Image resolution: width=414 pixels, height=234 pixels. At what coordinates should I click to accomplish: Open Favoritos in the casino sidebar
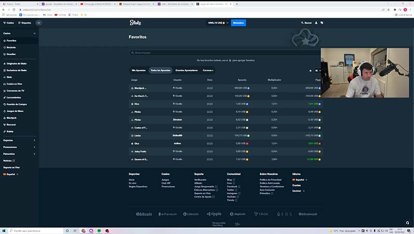tap(11, 41)
